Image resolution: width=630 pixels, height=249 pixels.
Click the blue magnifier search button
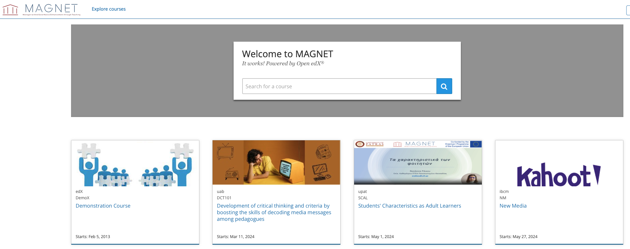(444, 86)
